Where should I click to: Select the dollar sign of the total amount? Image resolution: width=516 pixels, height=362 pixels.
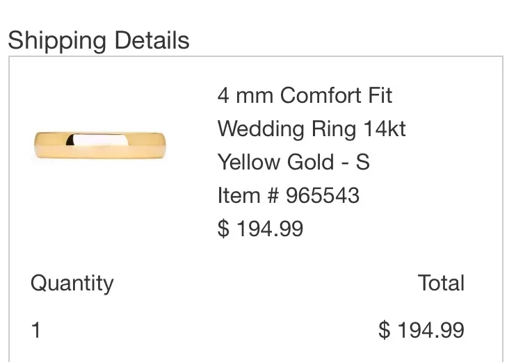pyautogui.click(x=385, y=330)
